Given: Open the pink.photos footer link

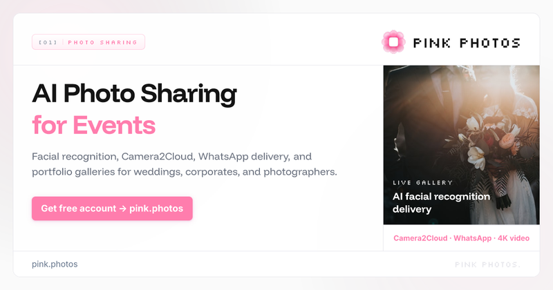Looking at the screenshot, I should pyautogui.click(x=55, y=264).
